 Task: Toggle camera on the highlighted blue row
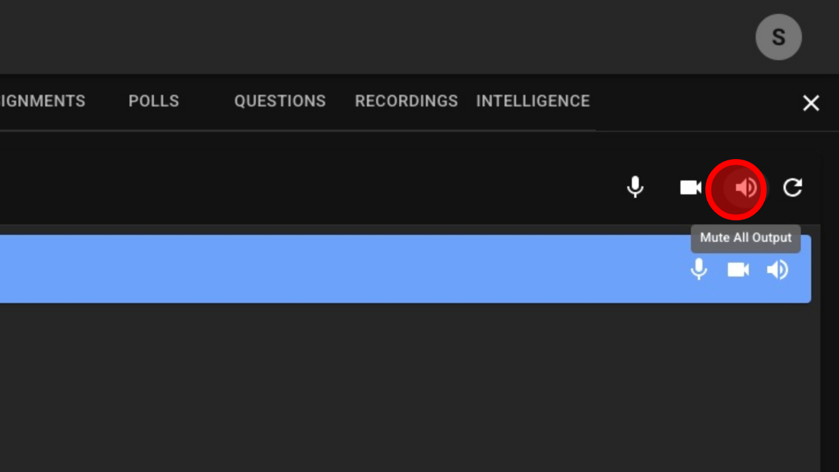coord(738,270)
